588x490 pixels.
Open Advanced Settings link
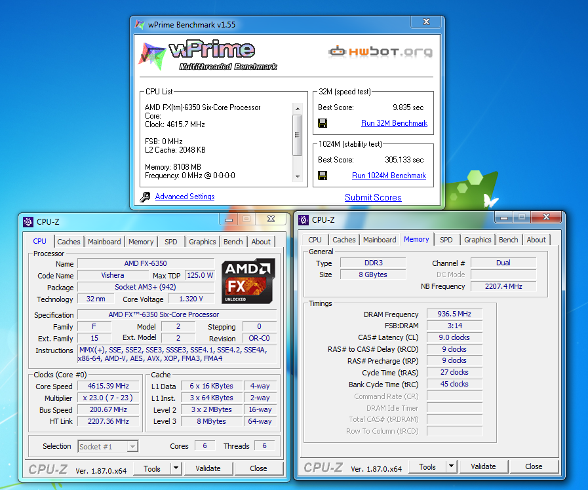185,197
